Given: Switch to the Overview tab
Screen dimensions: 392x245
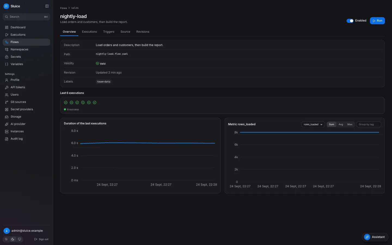Looking at the screenshot, I should (x=69, y=32).
